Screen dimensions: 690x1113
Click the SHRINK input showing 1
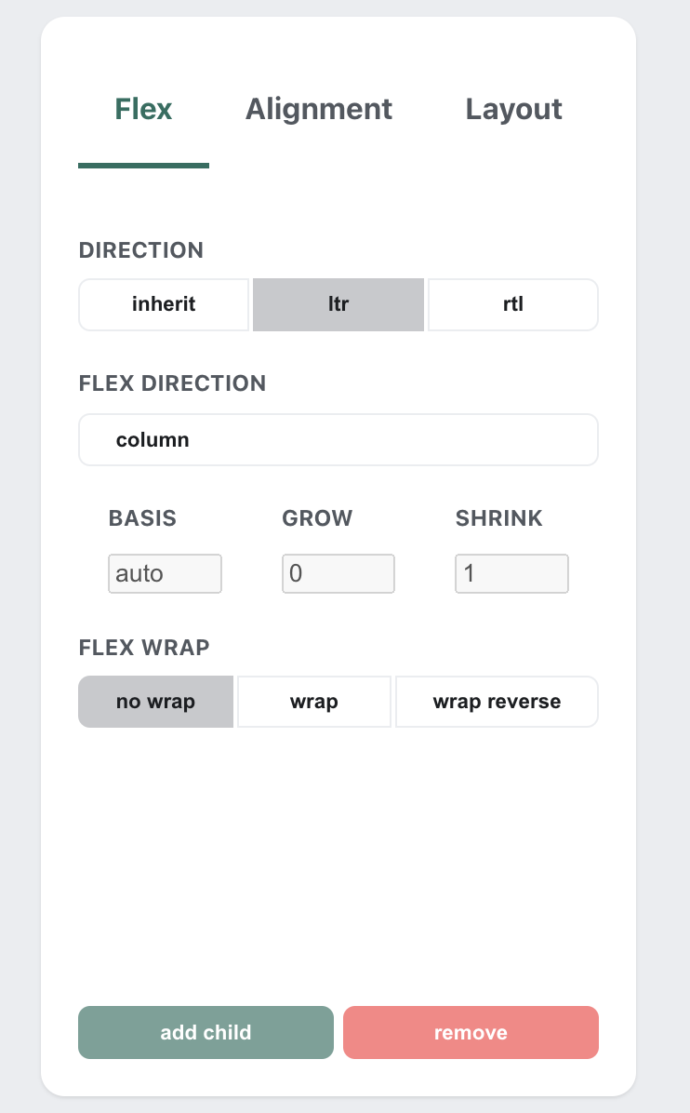coord(511,573)
